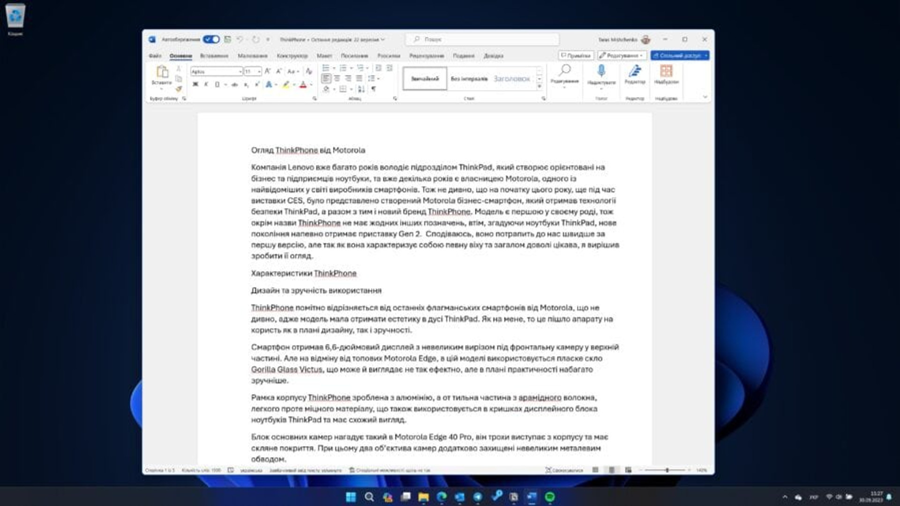The width and height of the screenshot is (900, 506).
Task: Collapse the ribbon with the chevron
Action: coord(705,97)
